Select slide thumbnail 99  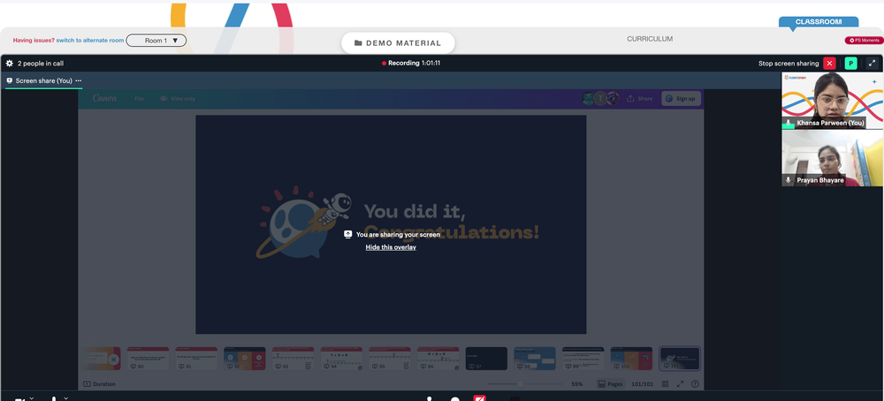click(x=583, y=359)
